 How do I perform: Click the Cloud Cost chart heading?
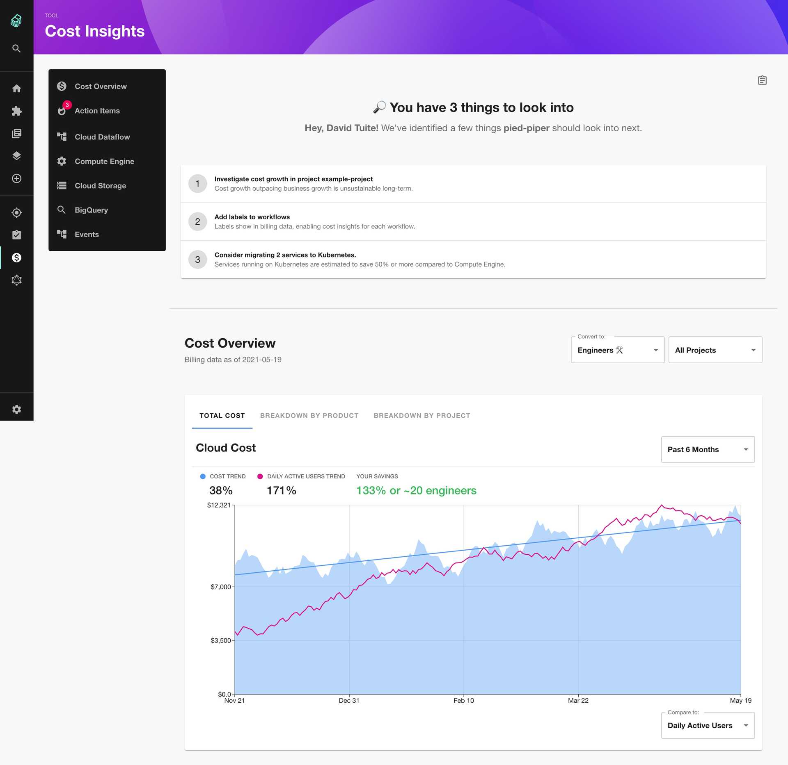(226, 448)
